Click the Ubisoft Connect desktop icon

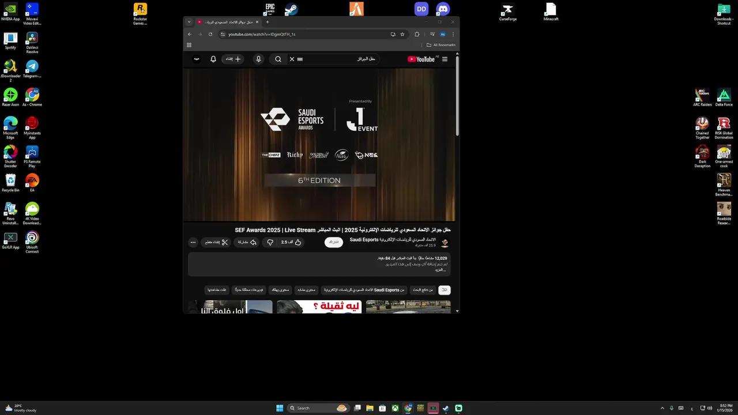click(32, 242)
